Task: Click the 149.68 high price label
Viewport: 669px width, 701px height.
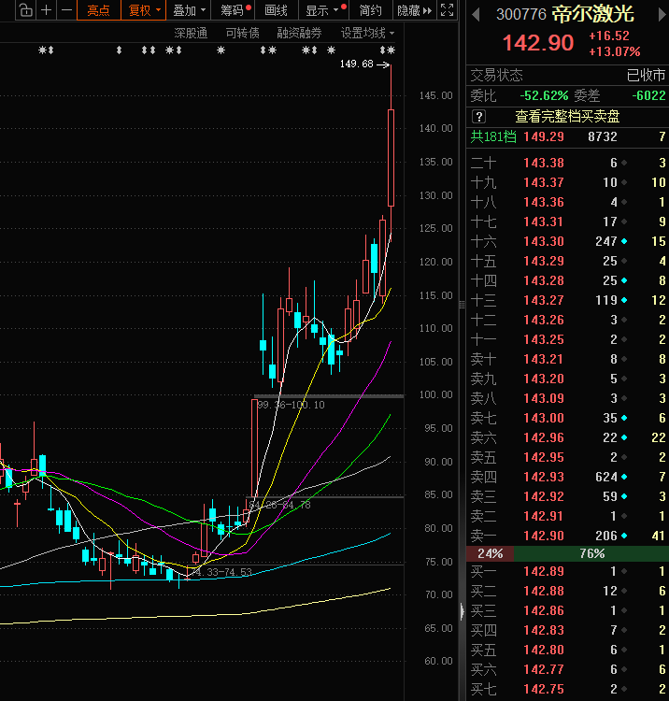Action: [356, 64]
